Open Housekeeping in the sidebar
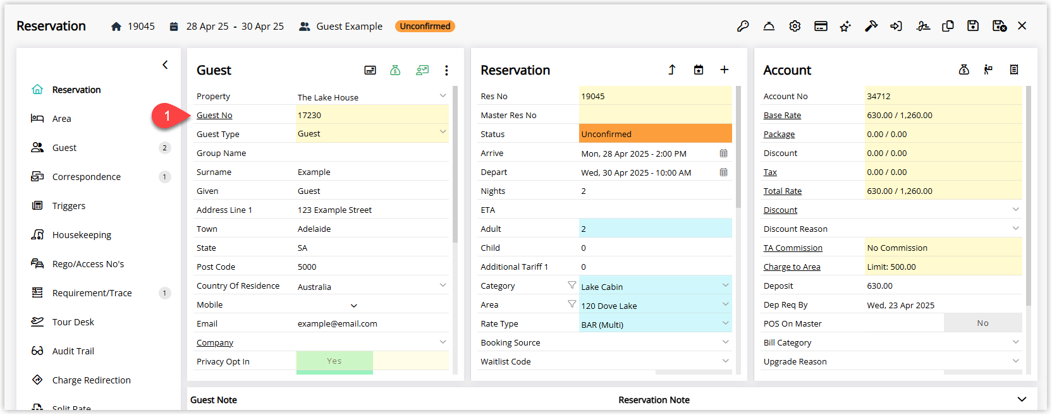This screenshot has width=1052, height=415. point(82,235)
